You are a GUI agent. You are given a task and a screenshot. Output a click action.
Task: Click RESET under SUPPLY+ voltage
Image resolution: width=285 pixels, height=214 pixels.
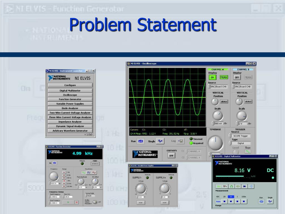click(165, 203)
